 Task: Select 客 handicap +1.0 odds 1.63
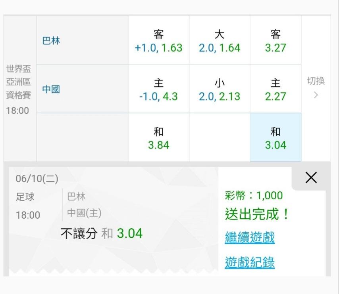pos(158,41)
